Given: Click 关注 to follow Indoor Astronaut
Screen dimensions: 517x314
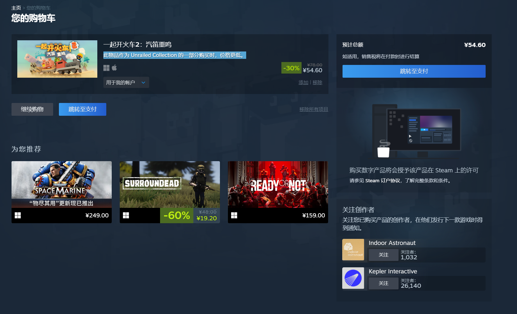Looking at the screenshot, I should 383,255.
